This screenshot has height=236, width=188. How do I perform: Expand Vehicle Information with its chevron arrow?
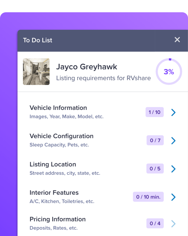173,112
